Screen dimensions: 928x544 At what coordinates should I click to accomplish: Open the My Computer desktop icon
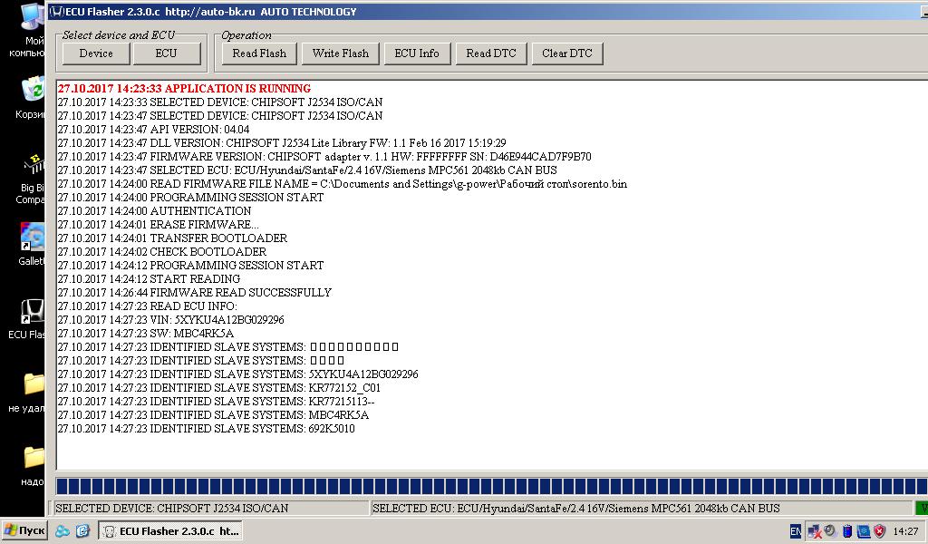(32, 31)
